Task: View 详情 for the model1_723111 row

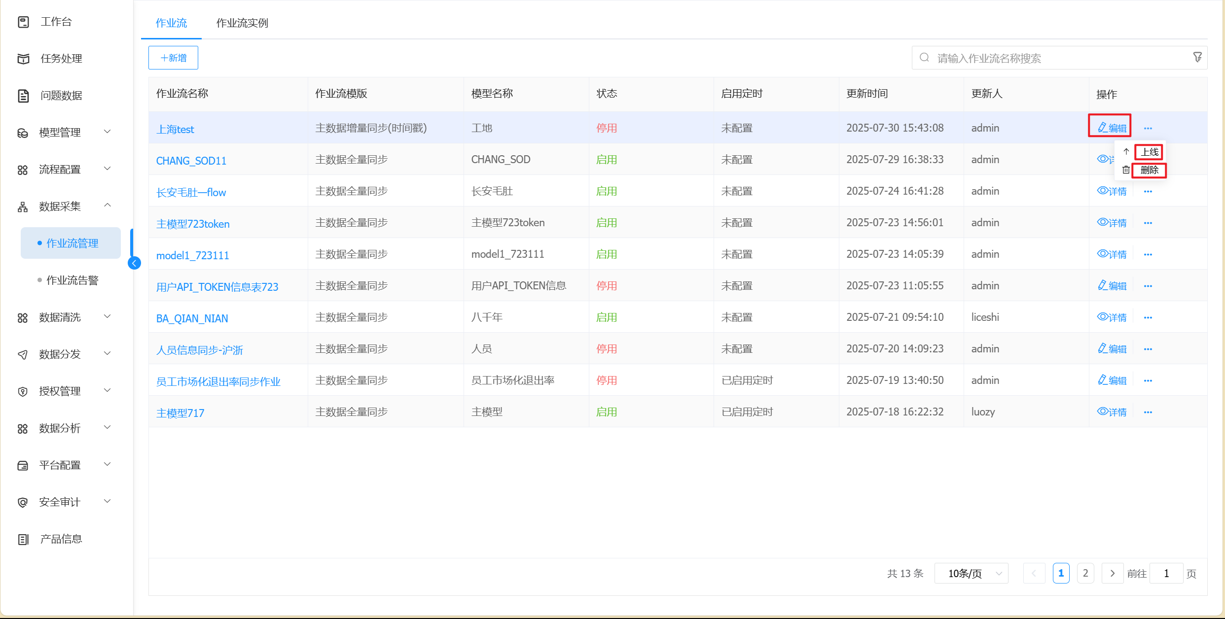Action: click(x=1112, y=254)
